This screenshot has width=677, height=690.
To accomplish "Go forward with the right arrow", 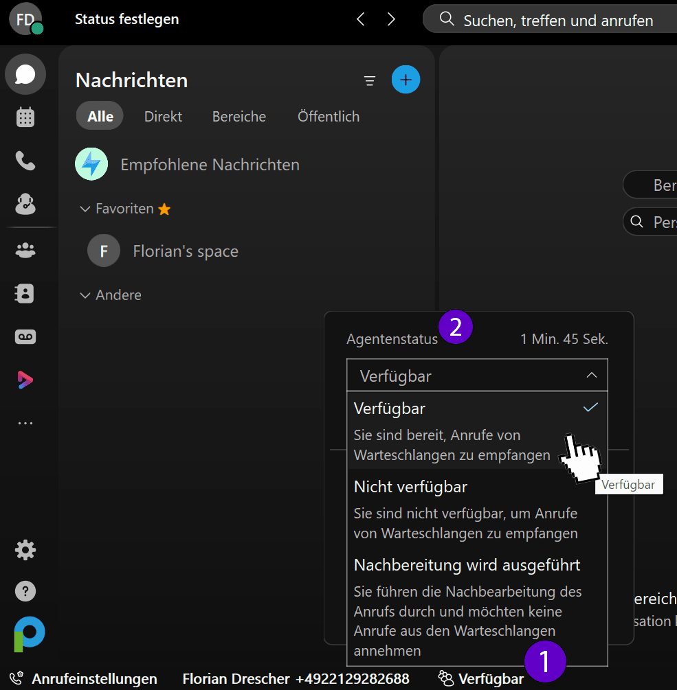I will 391,19.
